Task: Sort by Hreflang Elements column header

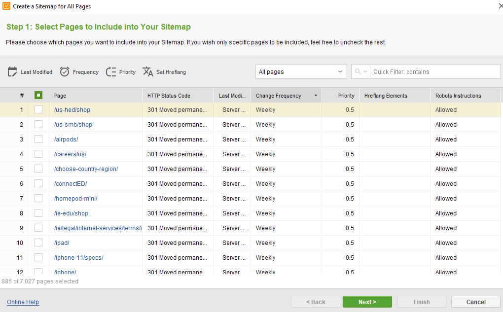Action: click(x=395, y=96)
